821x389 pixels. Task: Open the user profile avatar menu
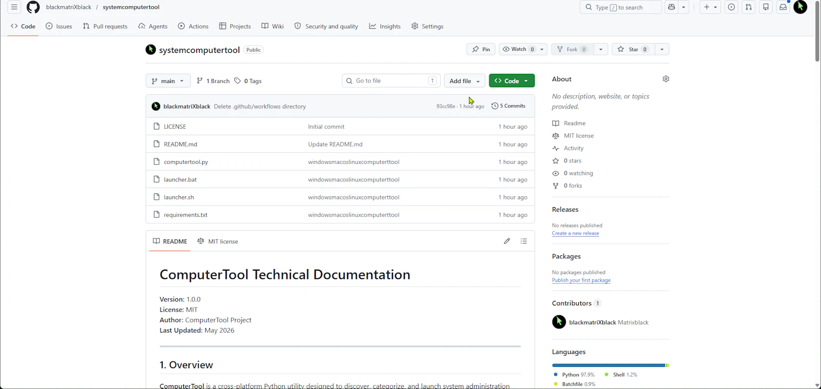pyautogui.click(x=800, y=7)
